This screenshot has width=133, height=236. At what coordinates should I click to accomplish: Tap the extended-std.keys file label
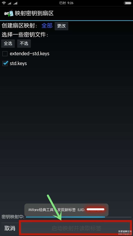point(30,54)
